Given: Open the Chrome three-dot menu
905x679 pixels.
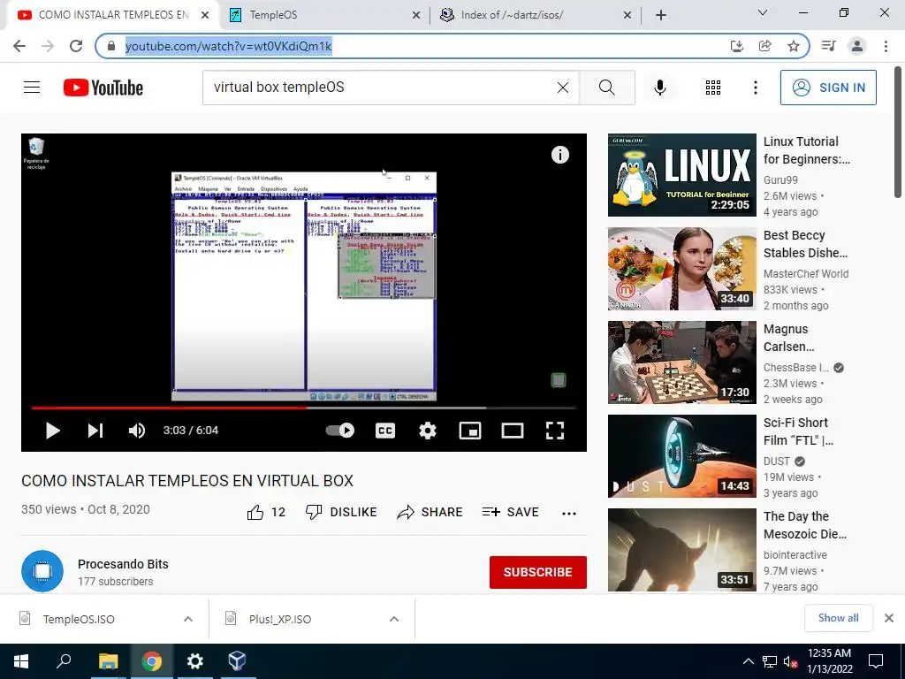Looking at the screenshot, I should pyautogui.click(x=886, y=46).
